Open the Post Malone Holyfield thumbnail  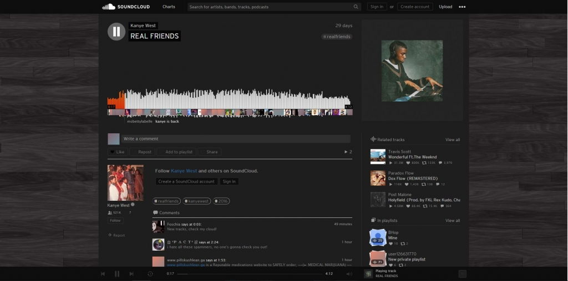point(378,199)
